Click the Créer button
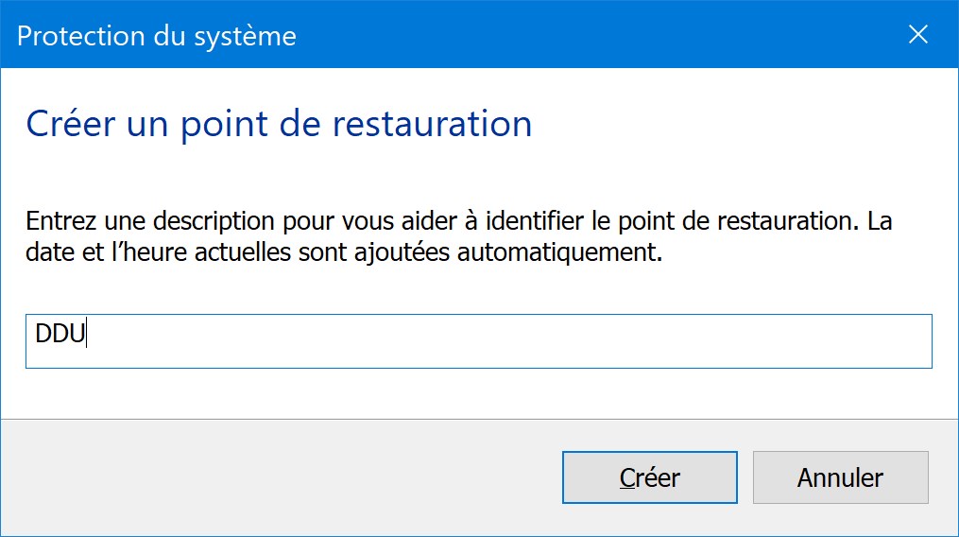 [x=649, y=477]
